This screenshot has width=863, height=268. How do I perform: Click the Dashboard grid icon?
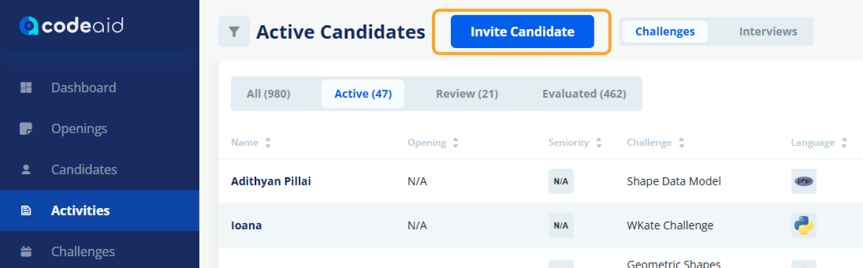[x=26, y=87]
